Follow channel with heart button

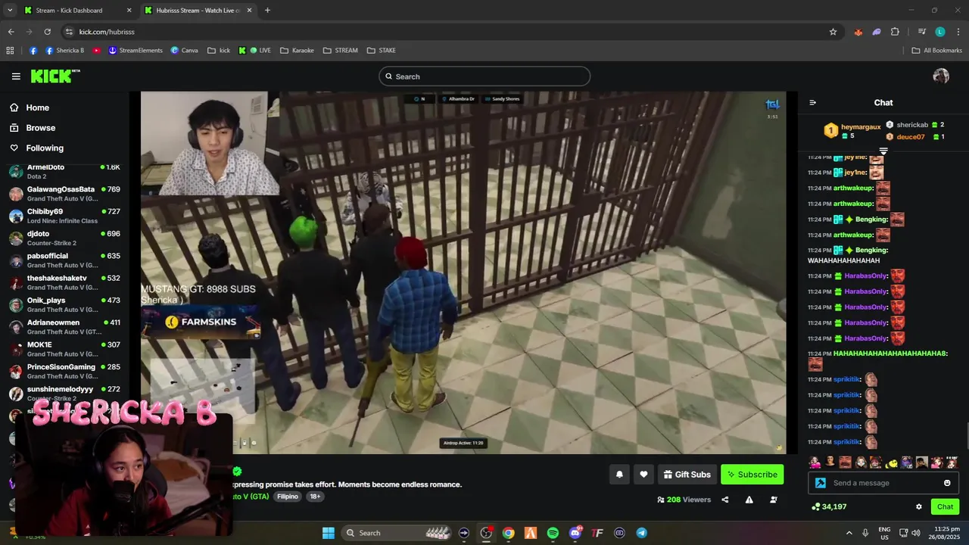coord(643,475)
